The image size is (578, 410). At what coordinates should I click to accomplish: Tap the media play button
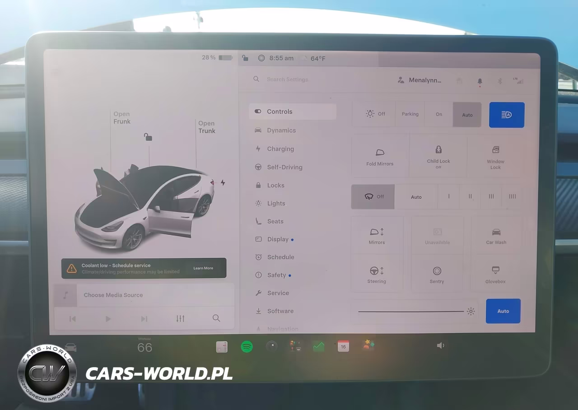108,319
